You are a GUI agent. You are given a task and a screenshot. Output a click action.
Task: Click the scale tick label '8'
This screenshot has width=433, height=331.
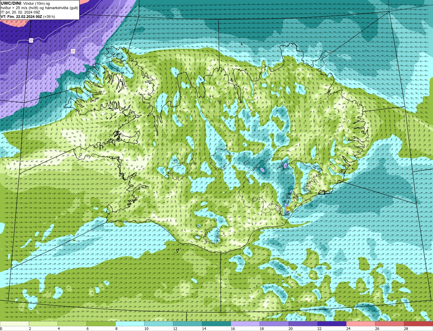(116, 329)
